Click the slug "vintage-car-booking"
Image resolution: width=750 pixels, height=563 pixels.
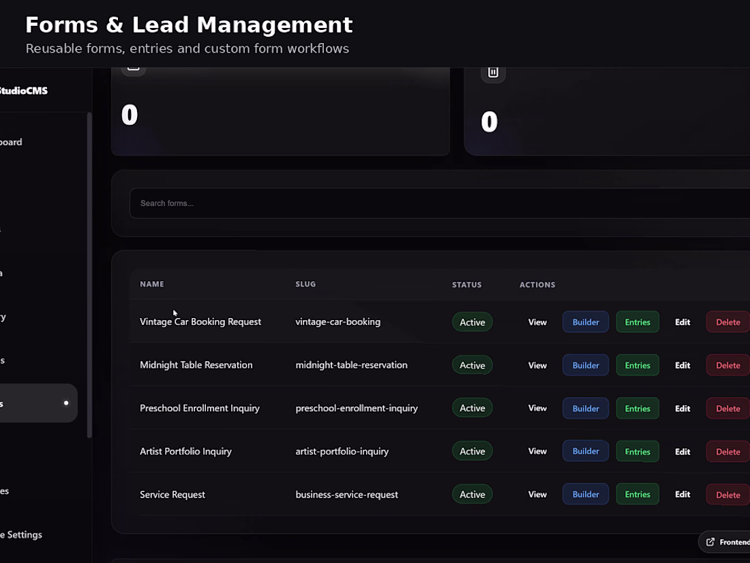pyautogui.click(x=338, y=321)
